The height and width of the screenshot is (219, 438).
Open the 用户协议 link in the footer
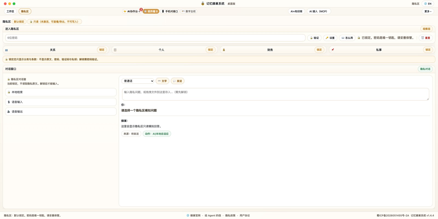245,216
